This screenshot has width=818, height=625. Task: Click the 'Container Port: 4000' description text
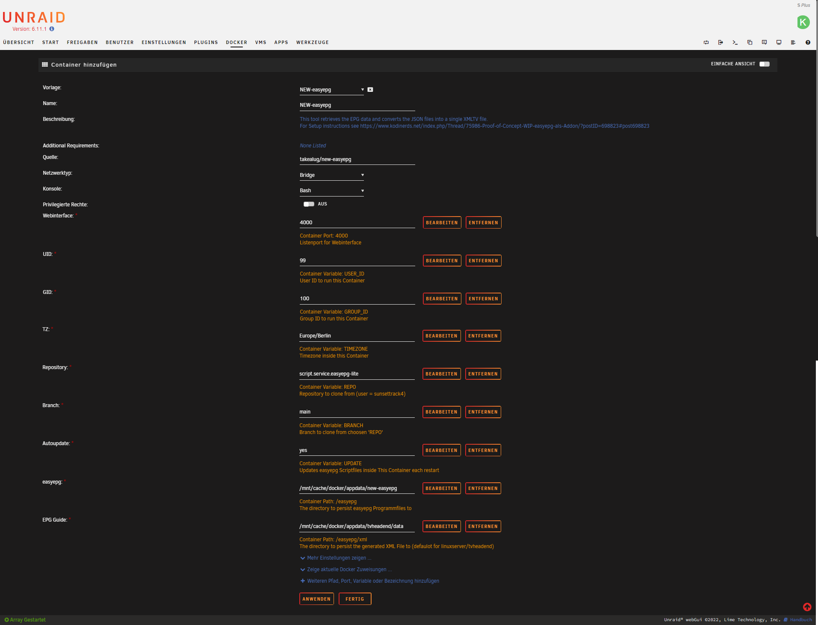point(324,236)
